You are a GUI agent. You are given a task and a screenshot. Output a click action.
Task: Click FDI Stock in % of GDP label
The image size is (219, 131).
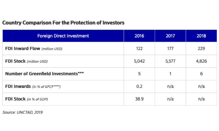[26, 99]
